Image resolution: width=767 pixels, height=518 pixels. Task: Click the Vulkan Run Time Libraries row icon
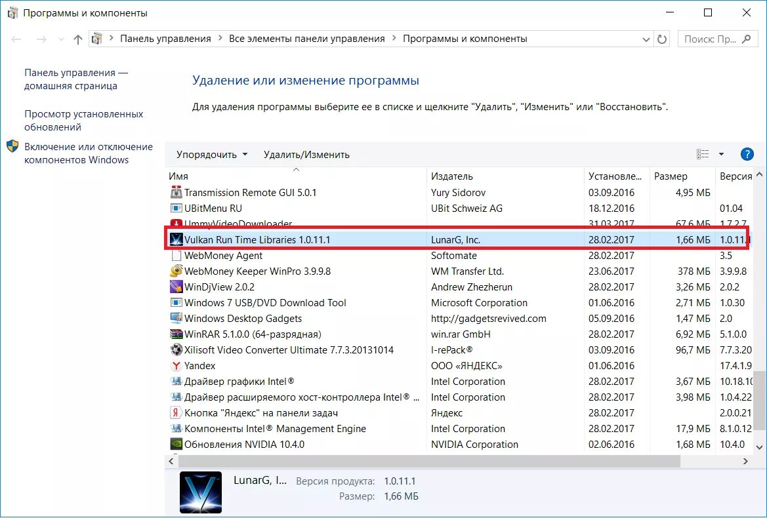[x=176, y=239]
